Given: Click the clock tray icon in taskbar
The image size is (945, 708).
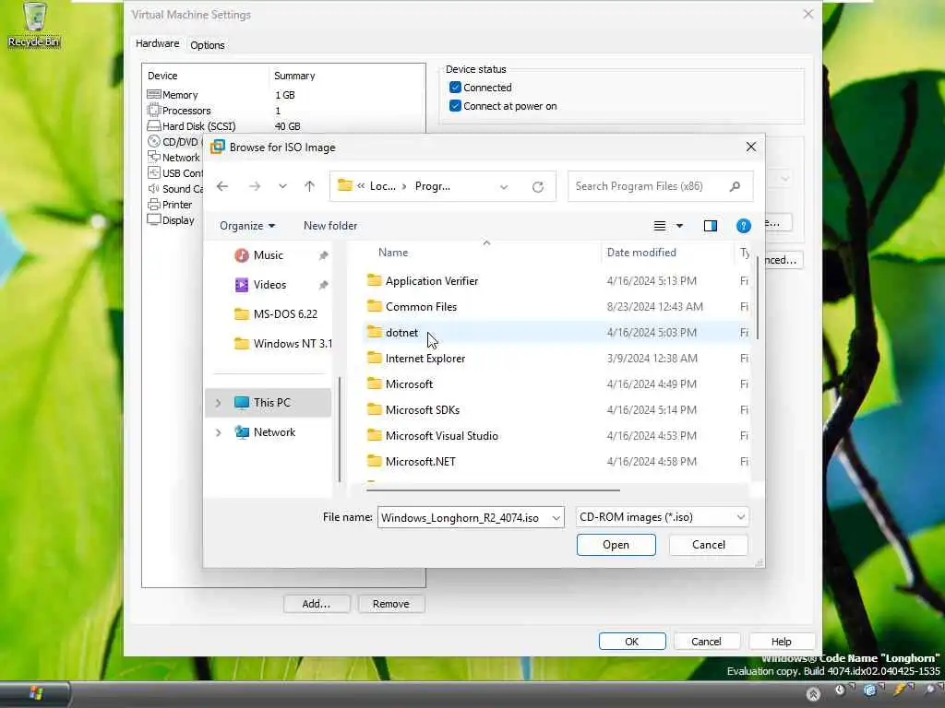Looking at the screenshot, I should (x=840, y=690).
